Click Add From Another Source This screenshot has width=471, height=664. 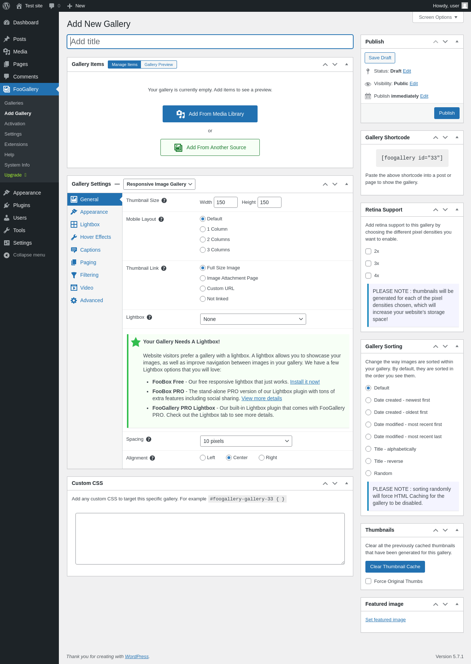210,147
